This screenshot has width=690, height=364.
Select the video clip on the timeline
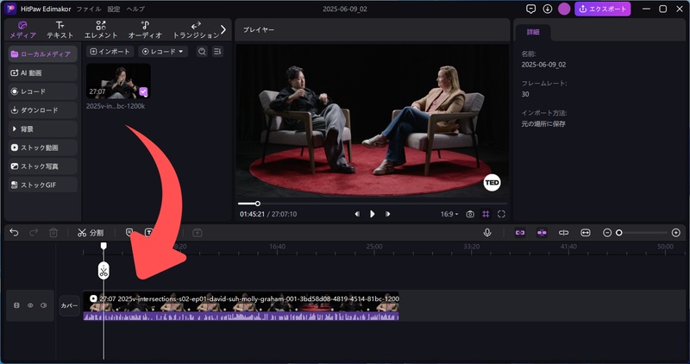tap(241, 305)
